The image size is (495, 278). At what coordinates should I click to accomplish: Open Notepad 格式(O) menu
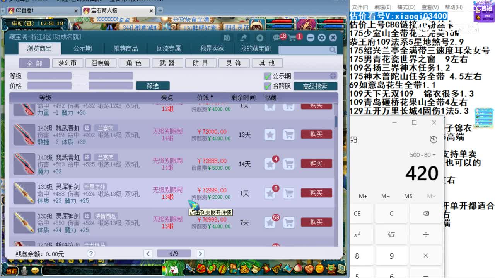406,7
